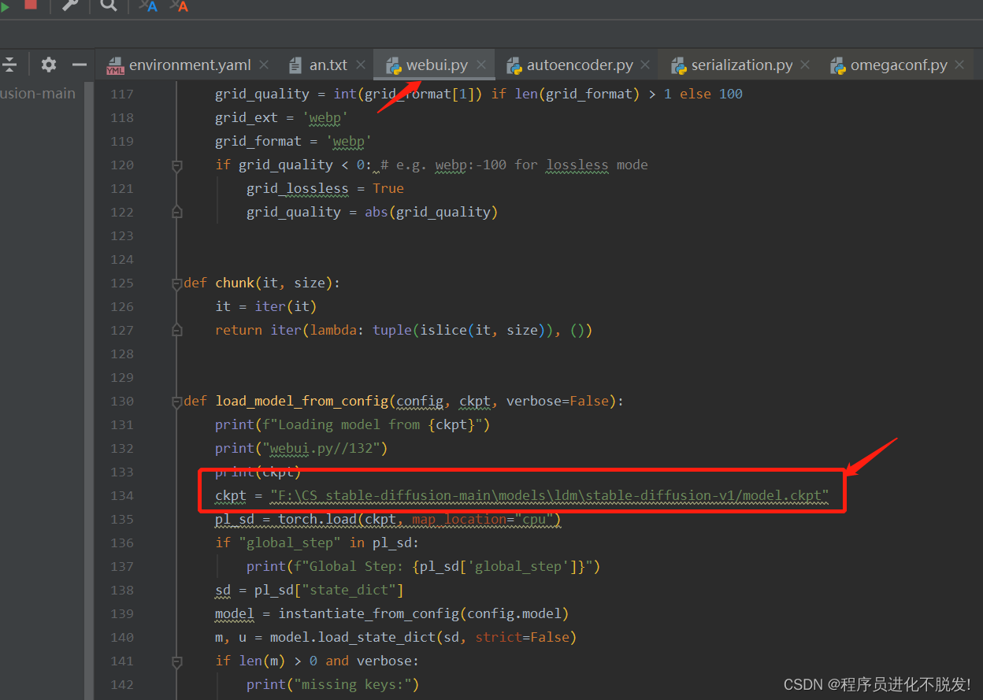The width and height of the screenshot is (983, 700).
Task: Click 'torch.load' on line 135
Action: click(x=317, y=519)
